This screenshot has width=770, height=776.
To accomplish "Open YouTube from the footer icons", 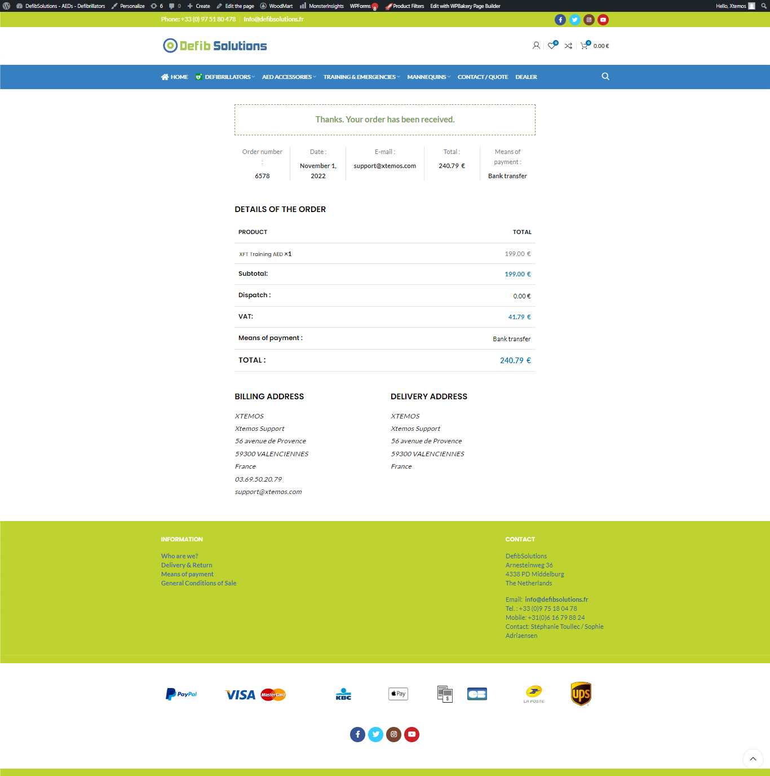I will click(x=412, y=734).
